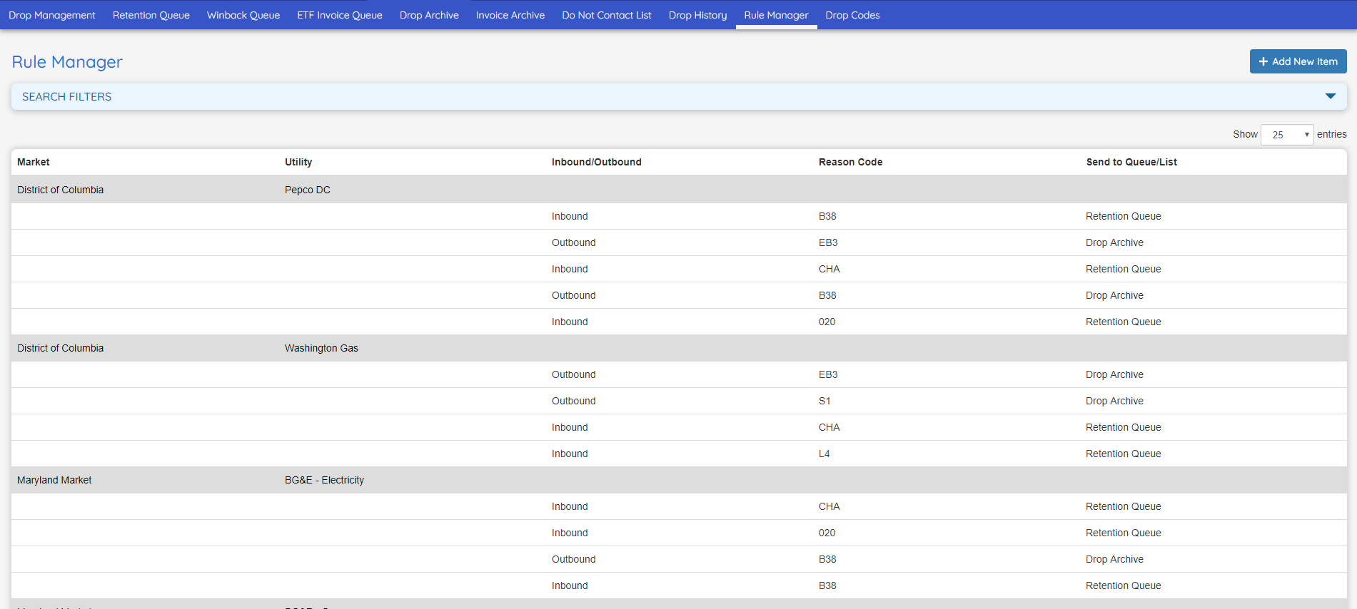Click District of Columbia in Pepco DC row

coord(61,190)
